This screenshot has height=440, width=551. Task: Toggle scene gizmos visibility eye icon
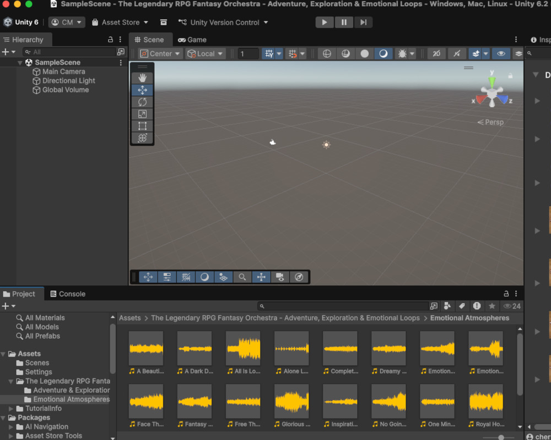tap(500, 54)
